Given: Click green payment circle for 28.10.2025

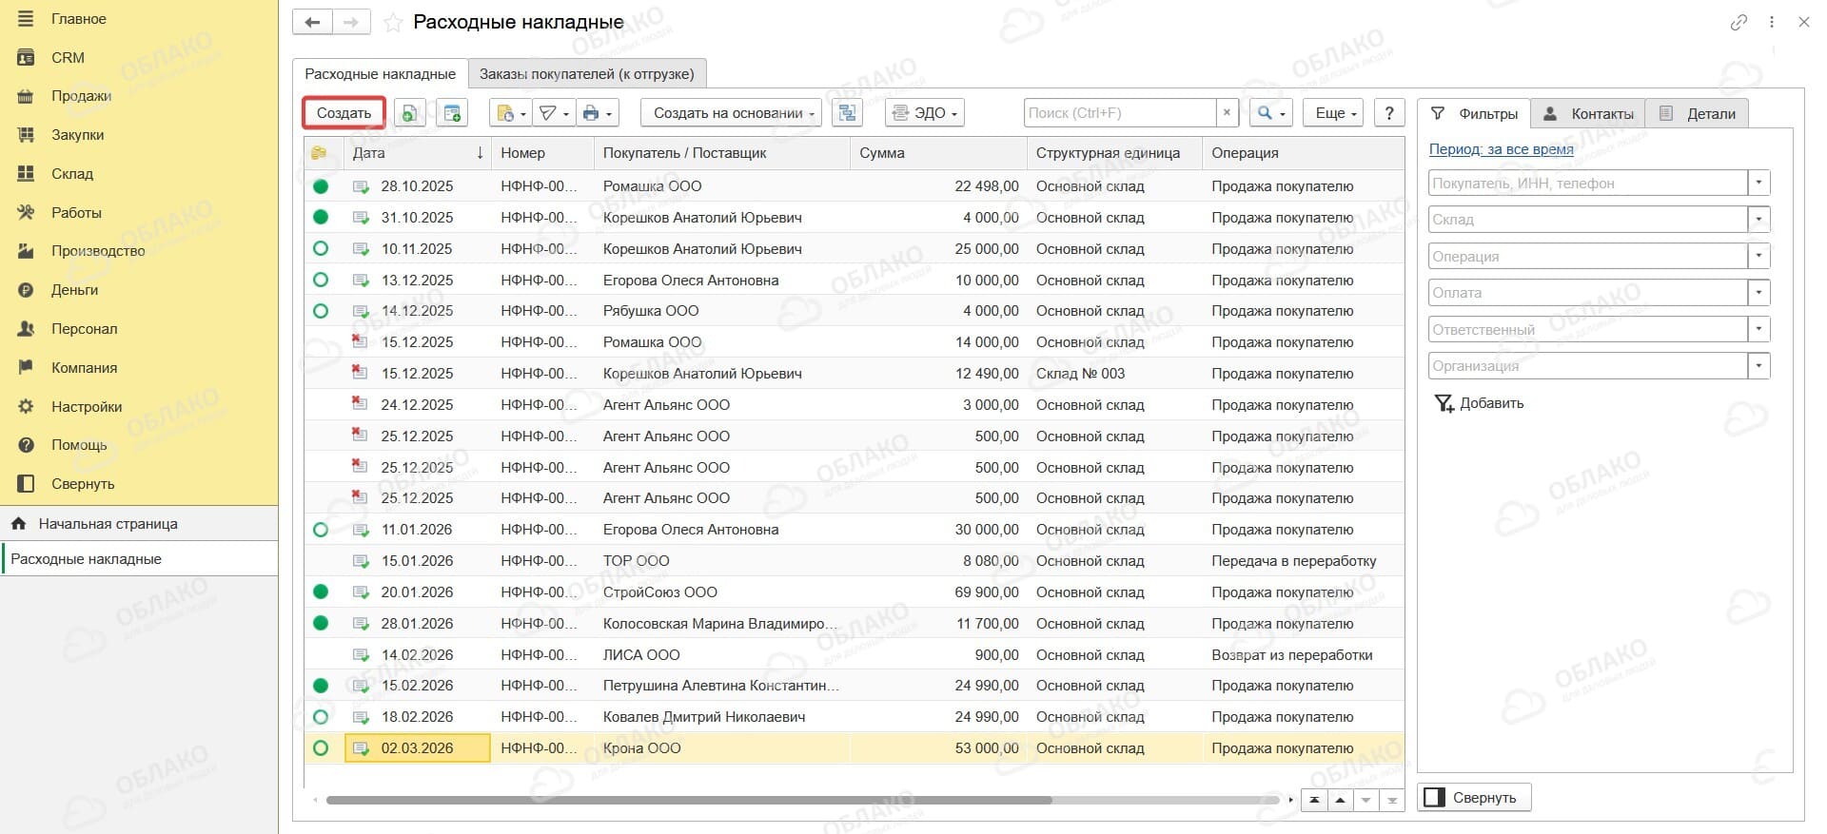Looking at the screenshot, I should pyautogui.click(x=321, y=187).
